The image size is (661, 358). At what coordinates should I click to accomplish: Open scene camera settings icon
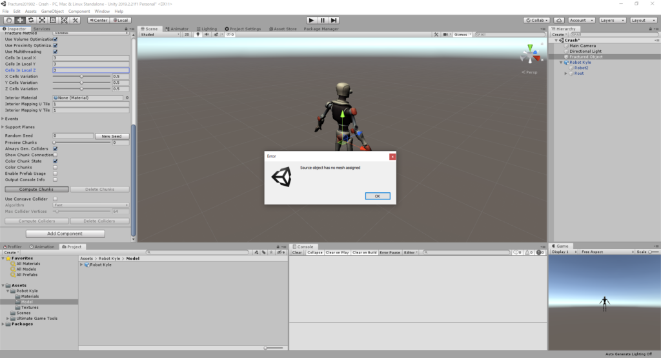pyautogui.click(x=446, y=35)
